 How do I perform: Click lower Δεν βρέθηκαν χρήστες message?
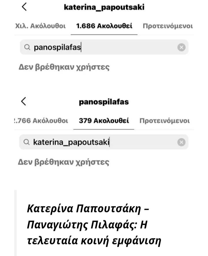[63, 162]
